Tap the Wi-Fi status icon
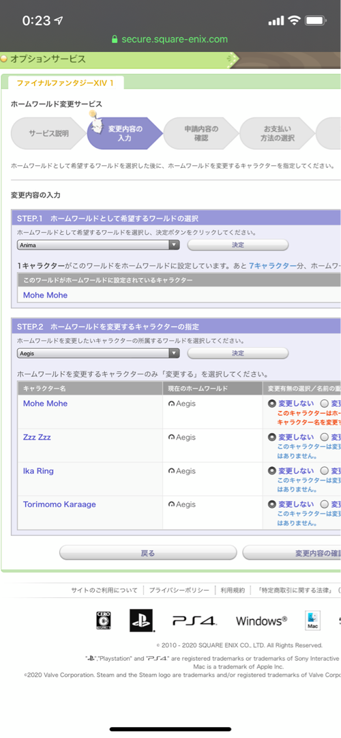Viewport: 341px width, 738px height. tap(295, 20)
